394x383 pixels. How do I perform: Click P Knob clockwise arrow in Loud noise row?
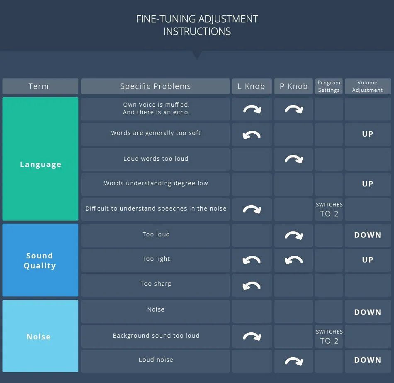pos(294,361)
